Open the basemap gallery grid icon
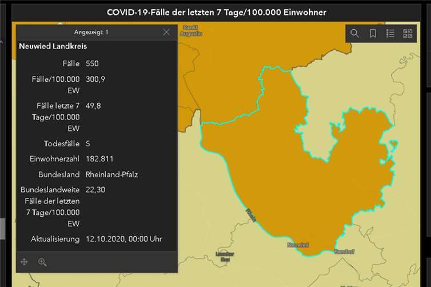The image size is (431, 287). click(408, 34)
